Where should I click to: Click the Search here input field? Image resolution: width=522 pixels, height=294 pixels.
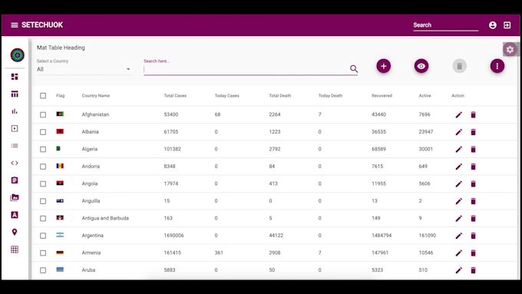point(246,69)
